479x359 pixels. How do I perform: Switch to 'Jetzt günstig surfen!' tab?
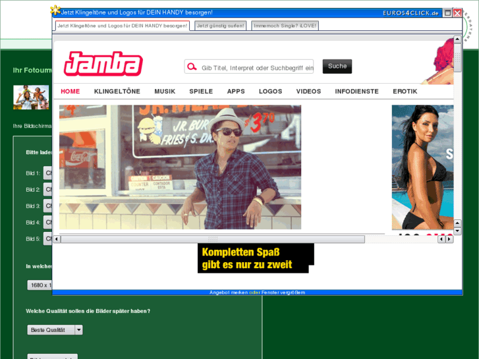(x=220, y=26)
